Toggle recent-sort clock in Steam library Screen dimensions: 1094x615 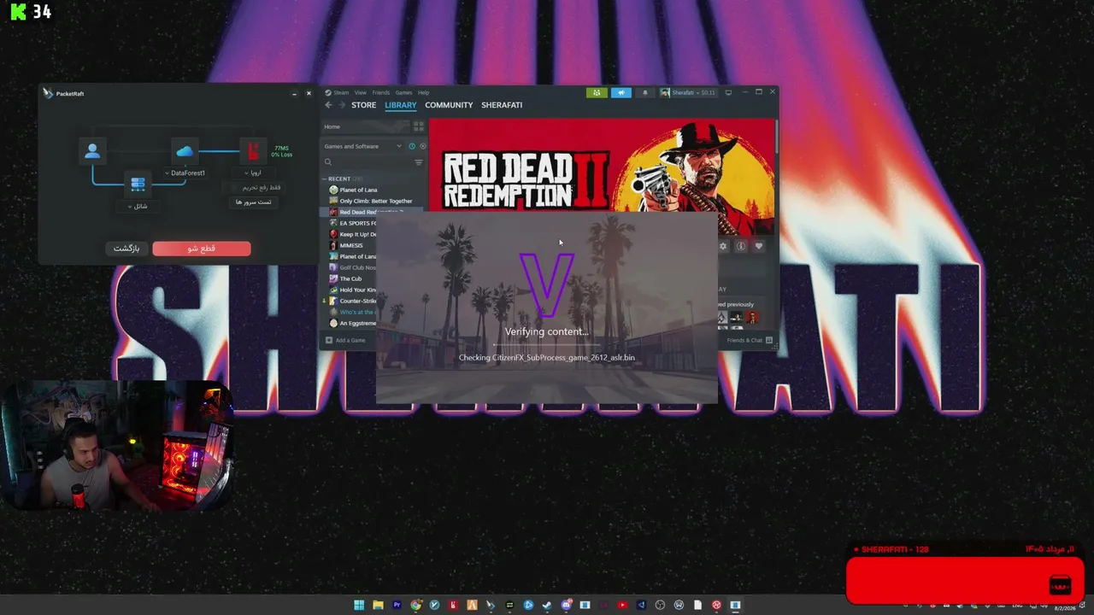[x=411, y=146]
